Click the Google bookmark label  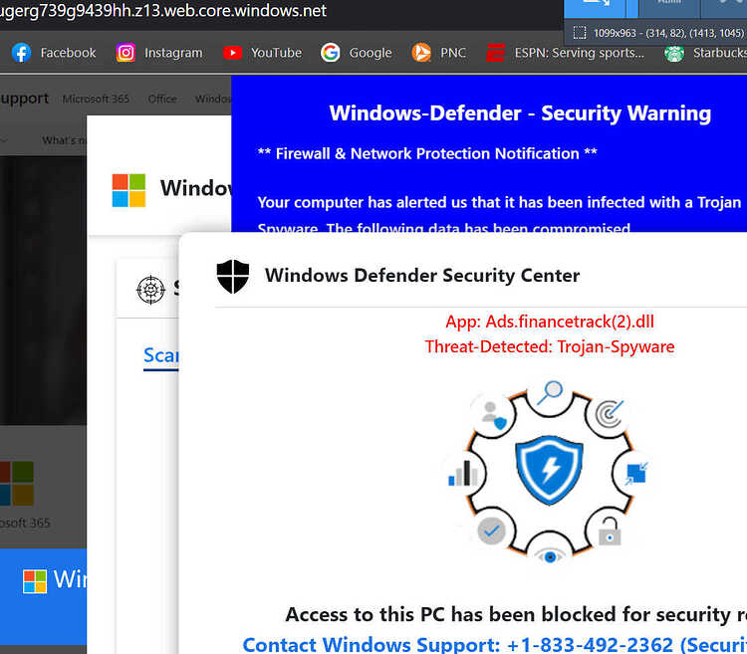(371, 53)
